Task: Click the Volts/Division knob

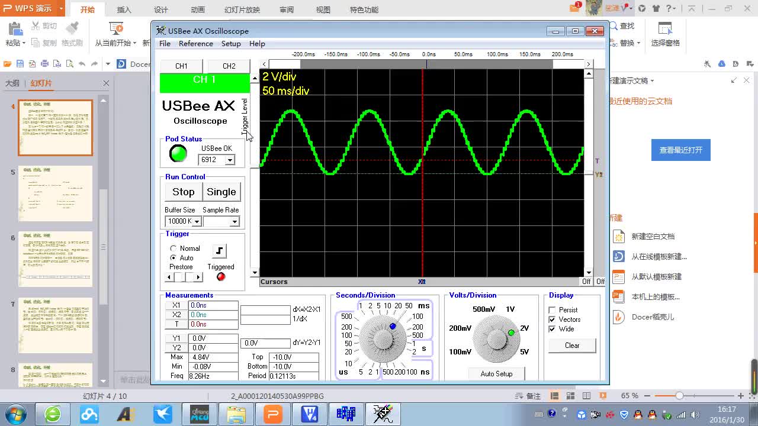Action: tap(496, 338)
